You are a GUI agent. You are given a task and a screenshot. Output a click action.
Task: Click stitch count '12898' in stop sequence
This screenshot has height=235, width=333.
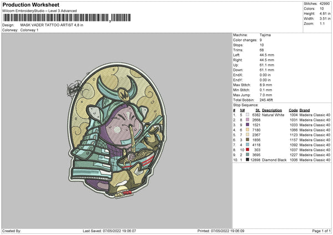coord(255,160)
